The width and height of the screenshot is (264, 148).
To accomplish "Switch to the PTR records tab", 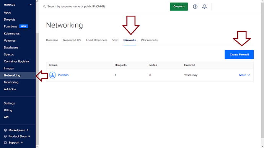I will [x=149, y=40].
